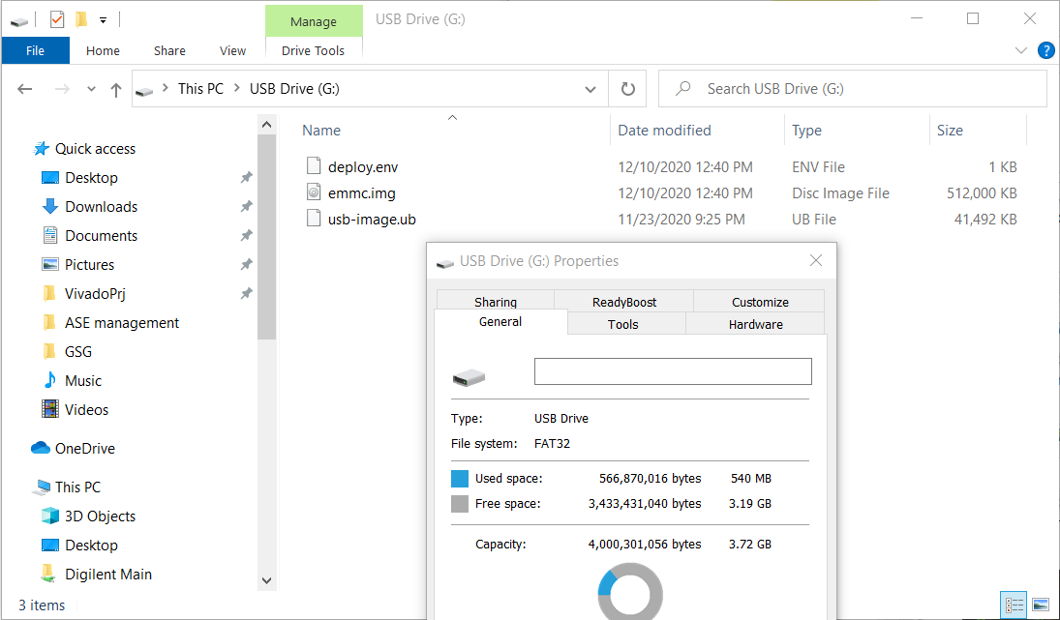Open the GSG folder in navigation pane
The image size is (1060, 620).
click(x=77, y=352)
